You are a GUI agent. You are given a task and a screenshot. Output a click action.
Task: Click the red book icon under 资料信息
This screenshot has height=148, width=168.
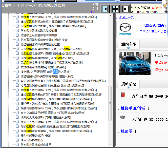tap(122, 94)
